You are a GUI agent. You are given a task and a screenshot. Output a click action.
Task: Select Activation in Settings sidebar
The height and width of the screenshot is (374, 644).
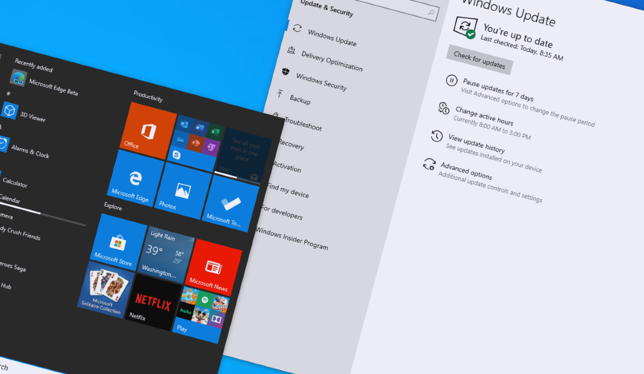pos(287,166)
